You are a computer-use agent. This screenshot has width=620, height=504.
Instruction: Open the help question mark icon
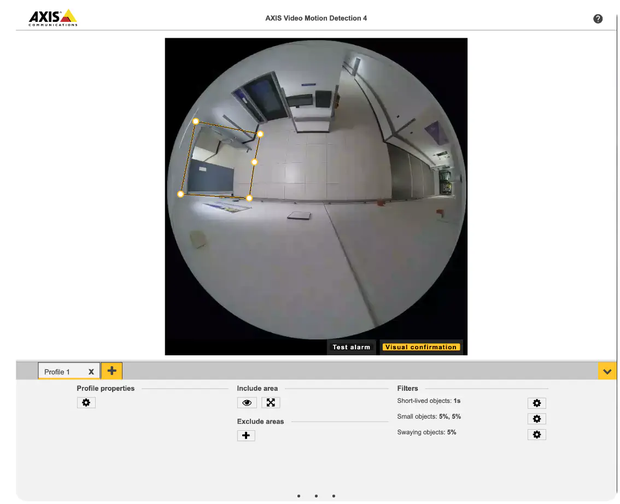pos(598,19)
